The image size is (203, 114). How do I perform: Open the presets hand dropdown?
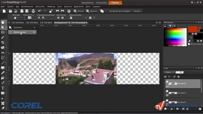(16, 18)
